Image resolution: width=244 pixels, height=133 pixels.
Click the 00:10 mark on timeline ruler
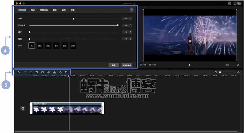[129, 76]
